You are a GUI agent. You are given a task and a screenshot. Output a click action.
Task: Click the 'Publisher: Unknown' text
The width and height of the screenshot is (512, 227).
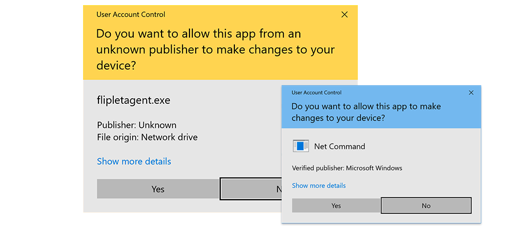point(137,125)
